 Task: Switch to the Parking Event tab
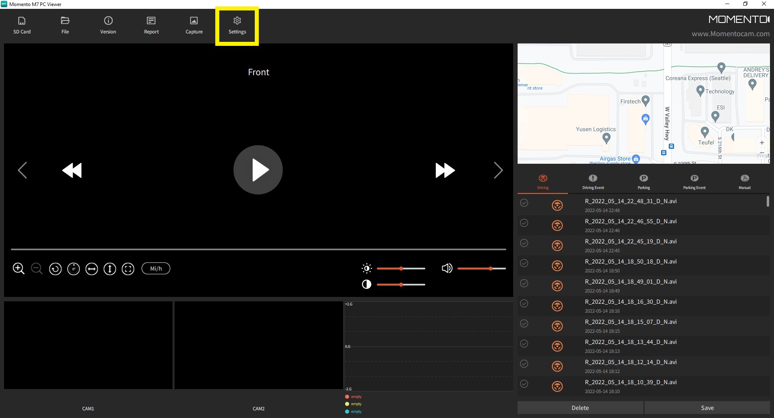click(694, 181)
